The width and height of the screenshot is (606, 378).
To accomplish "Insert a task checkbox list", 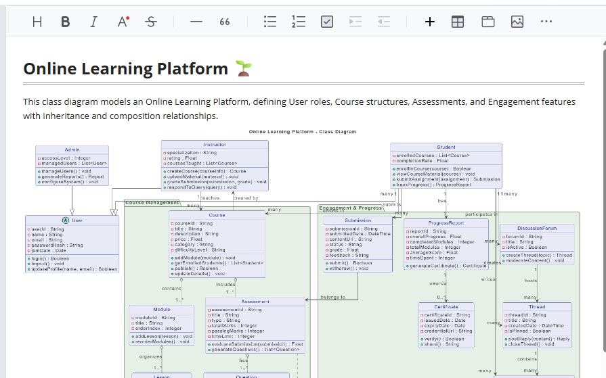I will coord(327,22).
